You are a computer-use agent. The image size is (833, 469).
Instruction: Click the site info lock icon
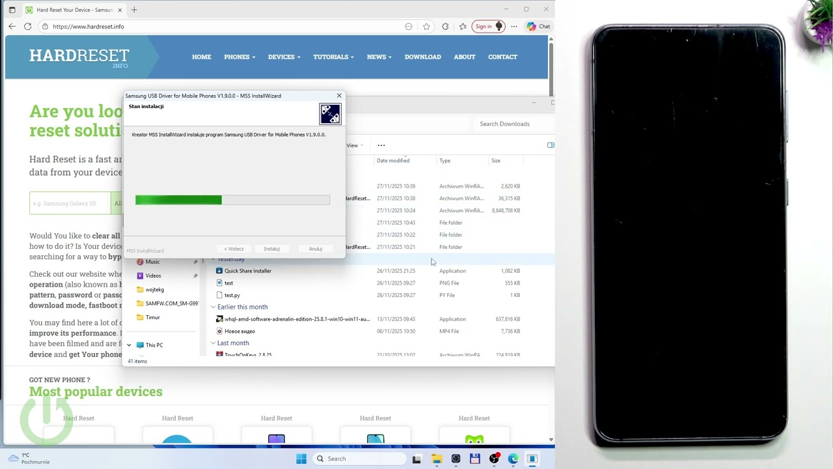point(44,27)
